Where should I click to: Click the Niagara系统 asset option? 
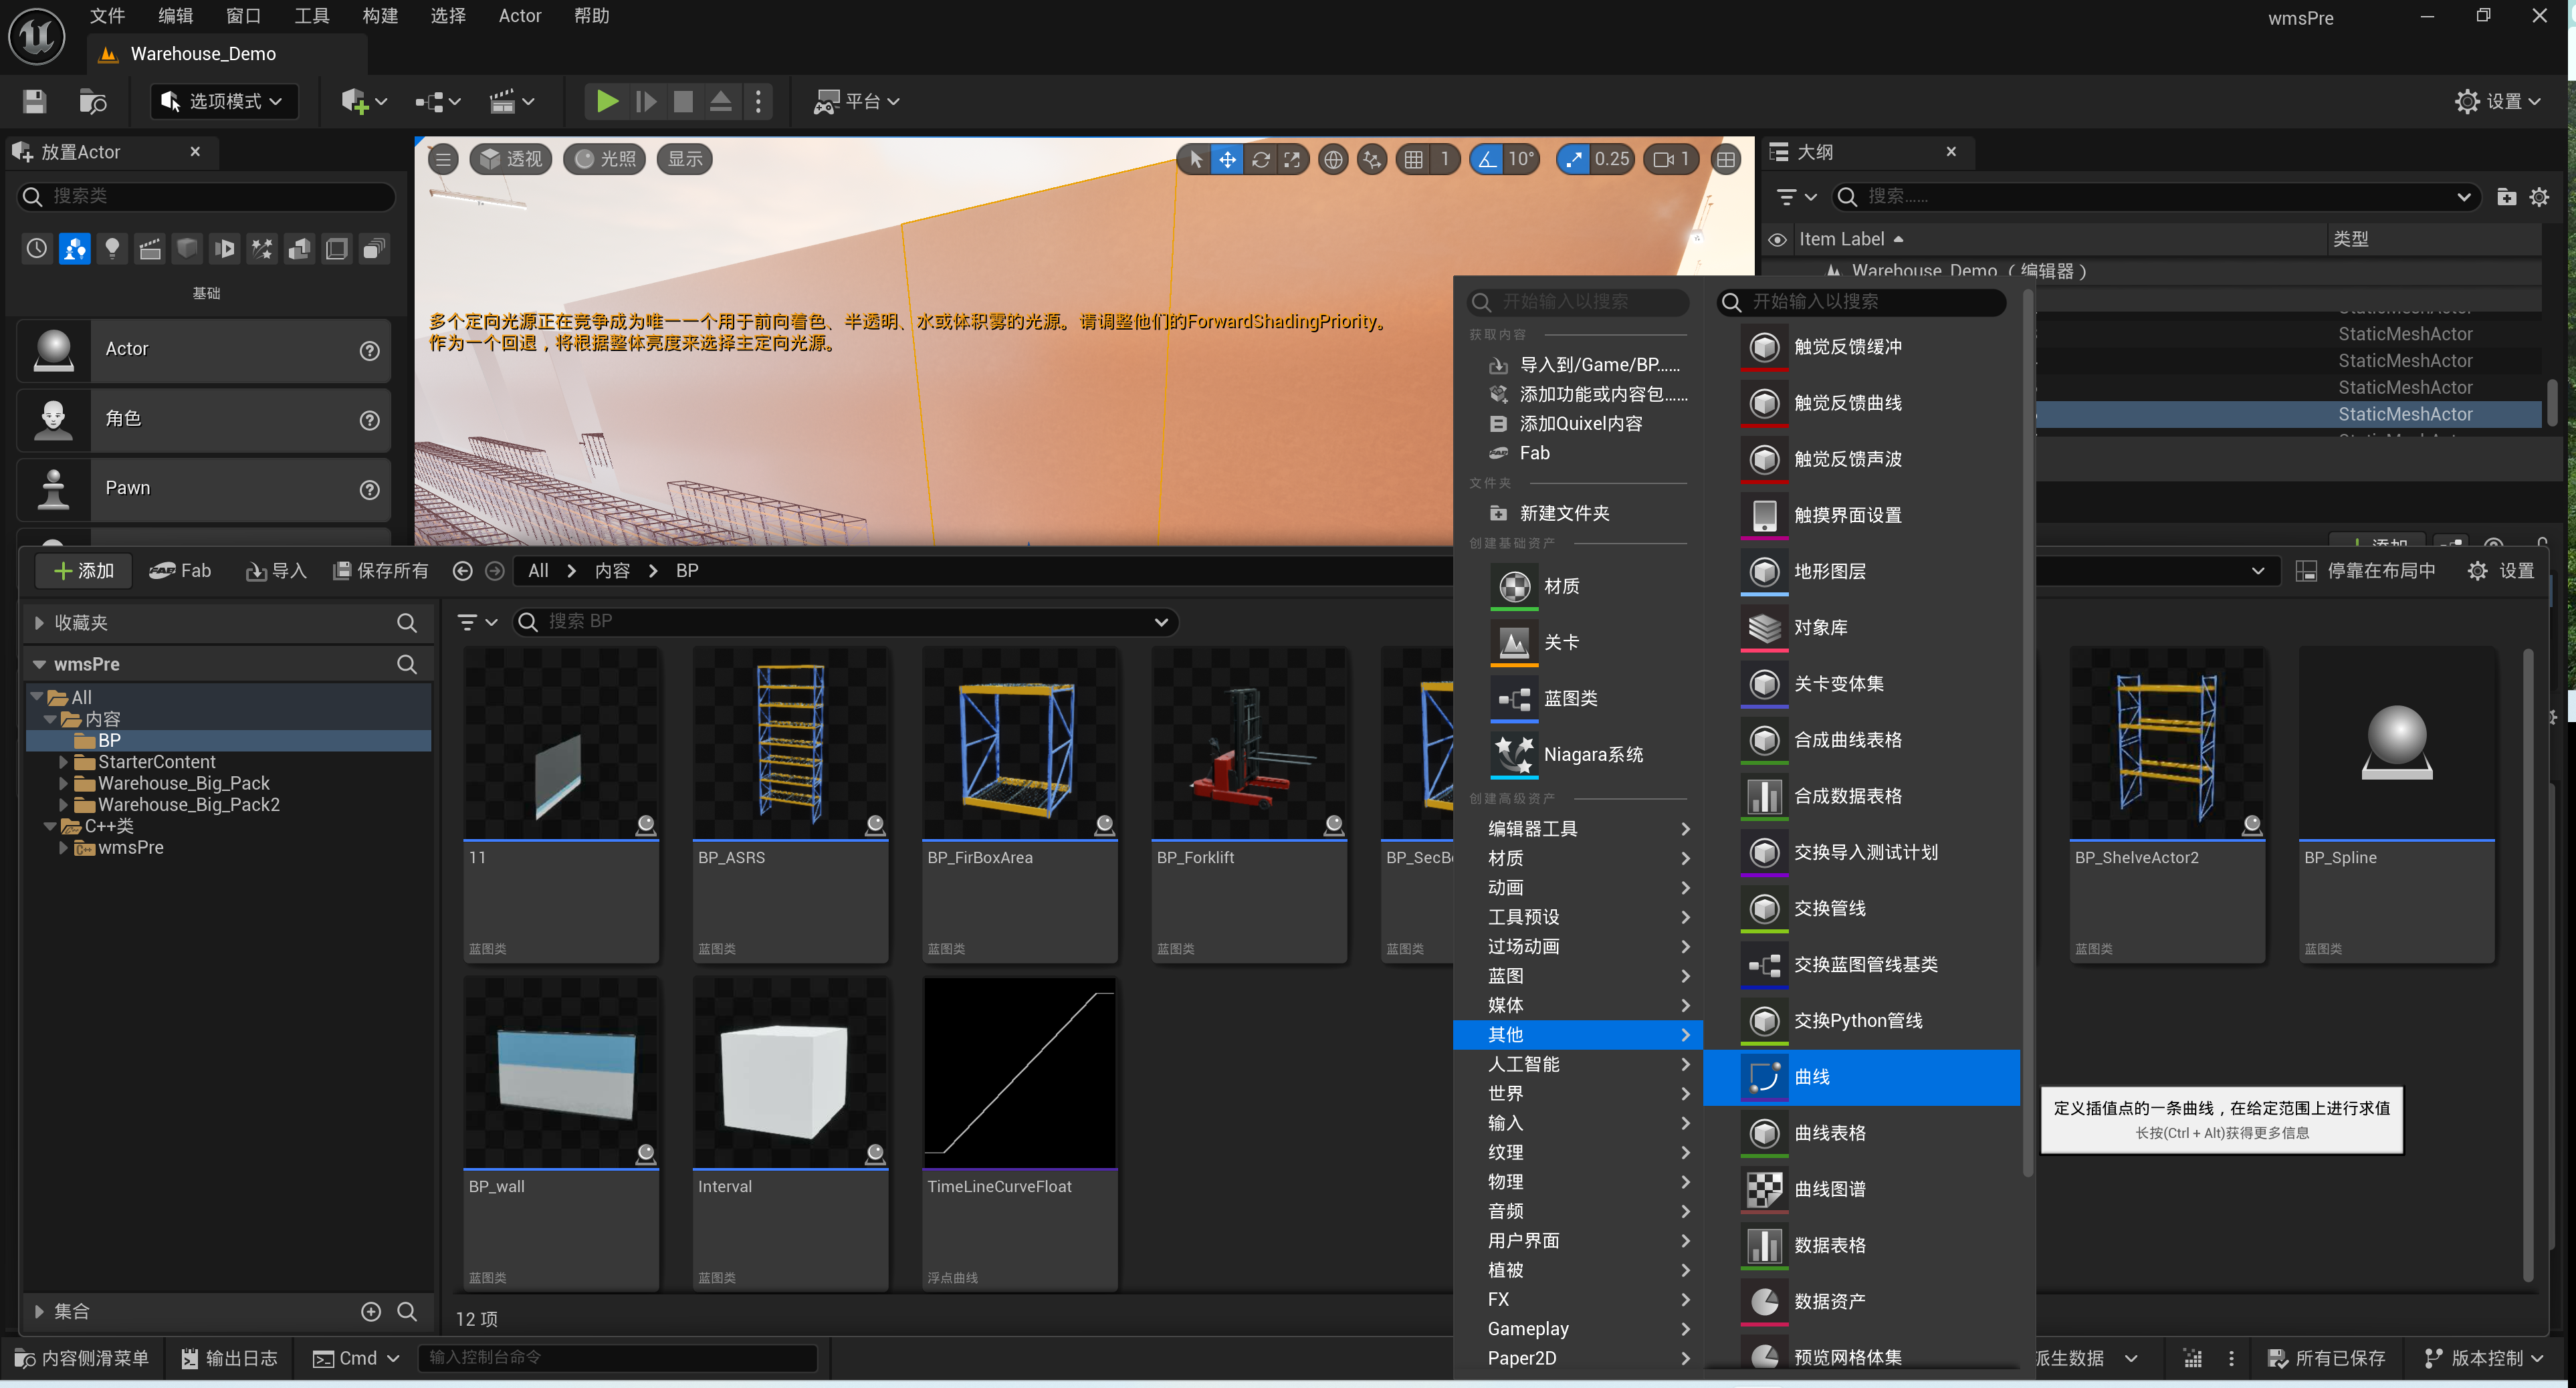[1592, 754]
